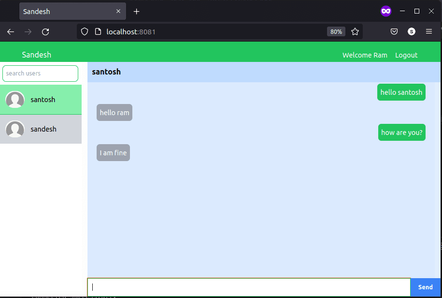Bookmark this page with star icon

click(355, 31)
